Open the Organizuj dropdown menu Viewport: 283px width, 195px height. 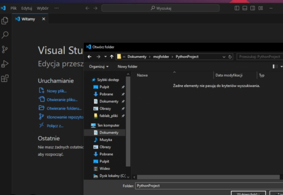[99, 66]
